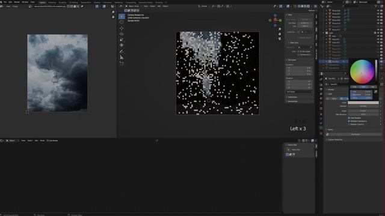Select the Cursor tool in viewport toolbar
The height and width of the screenshot is (216, 385).
tap(122, 22)
